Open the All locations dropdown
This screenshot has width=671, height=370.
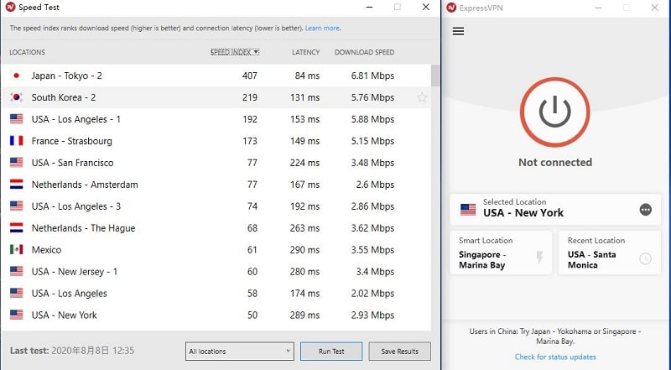pyautogui.click(x=240, y=352)
